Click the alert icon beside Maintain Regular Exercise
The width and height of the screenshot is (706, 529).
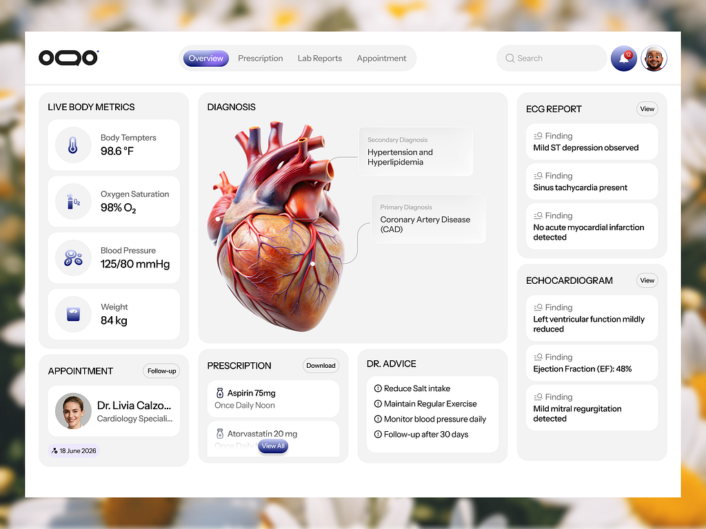tap(378, 404)
